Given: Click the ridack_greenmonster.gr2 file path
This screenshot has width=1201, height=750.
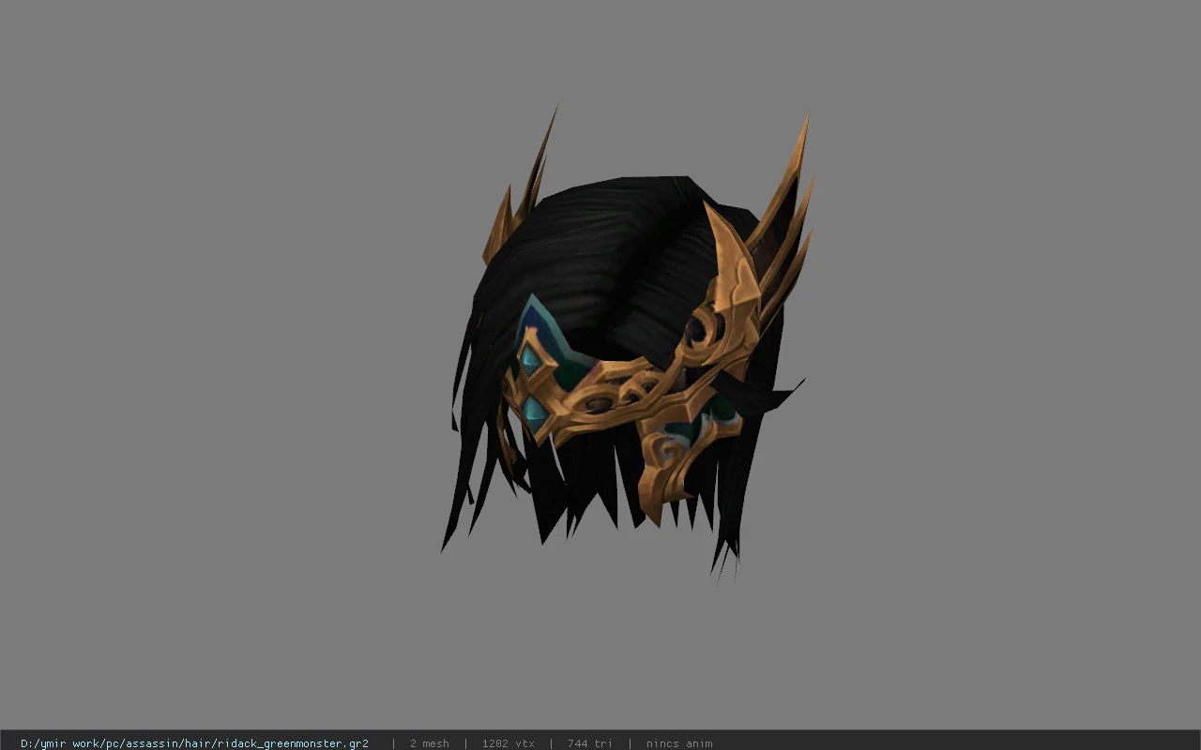Looking at the screenshot, I should coord(194,743).
